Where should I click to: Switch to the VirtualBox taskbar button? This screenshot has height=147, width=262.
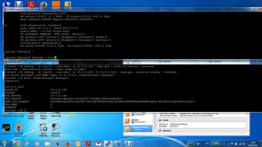(x=118, y=144)
